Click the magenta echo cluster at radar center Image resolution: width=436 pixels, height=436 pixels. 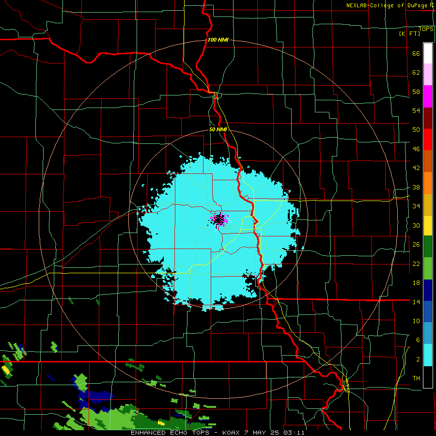(x=219, y=219)
